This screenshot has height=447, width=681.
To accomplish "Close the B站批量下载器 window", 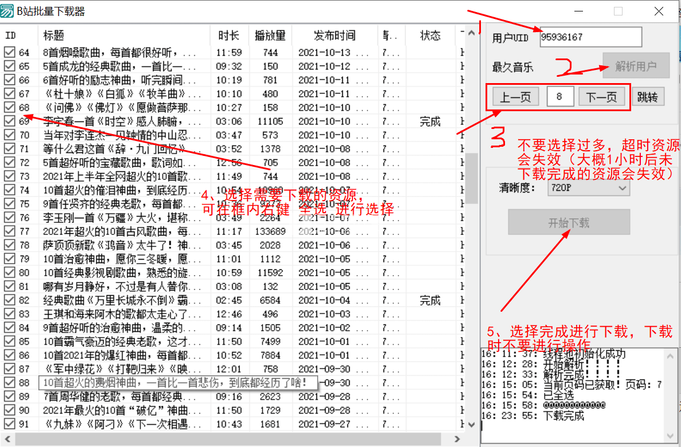I will (x=659, y=11).
